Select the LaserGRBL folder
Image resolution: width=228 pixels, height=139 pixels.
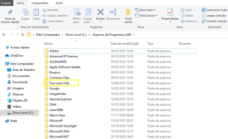119,110
